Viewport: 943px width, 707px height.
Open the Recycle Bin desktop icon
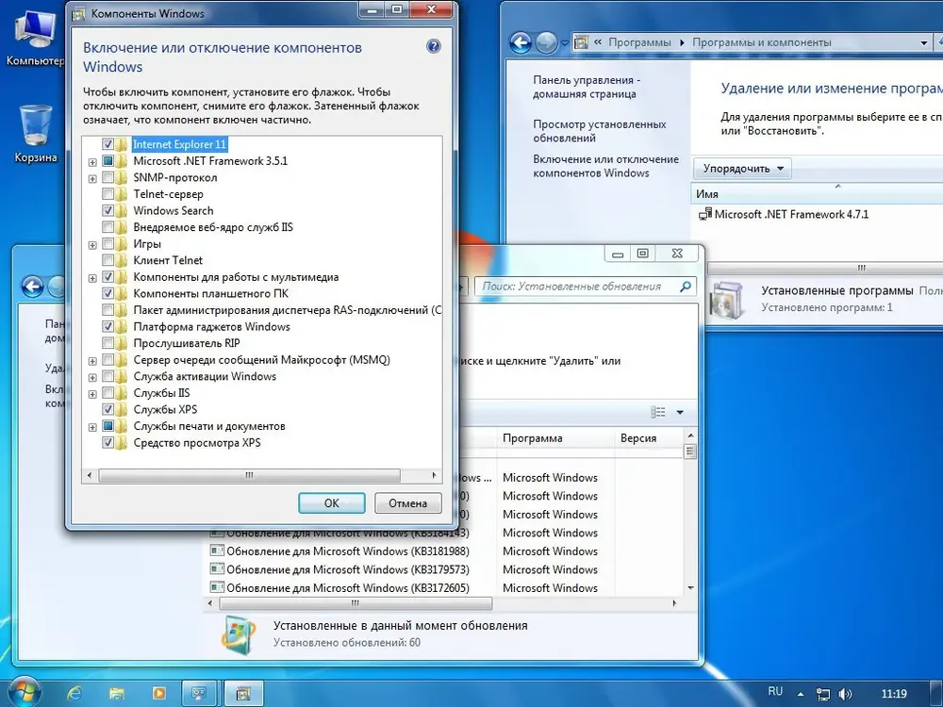pos(36,134)
